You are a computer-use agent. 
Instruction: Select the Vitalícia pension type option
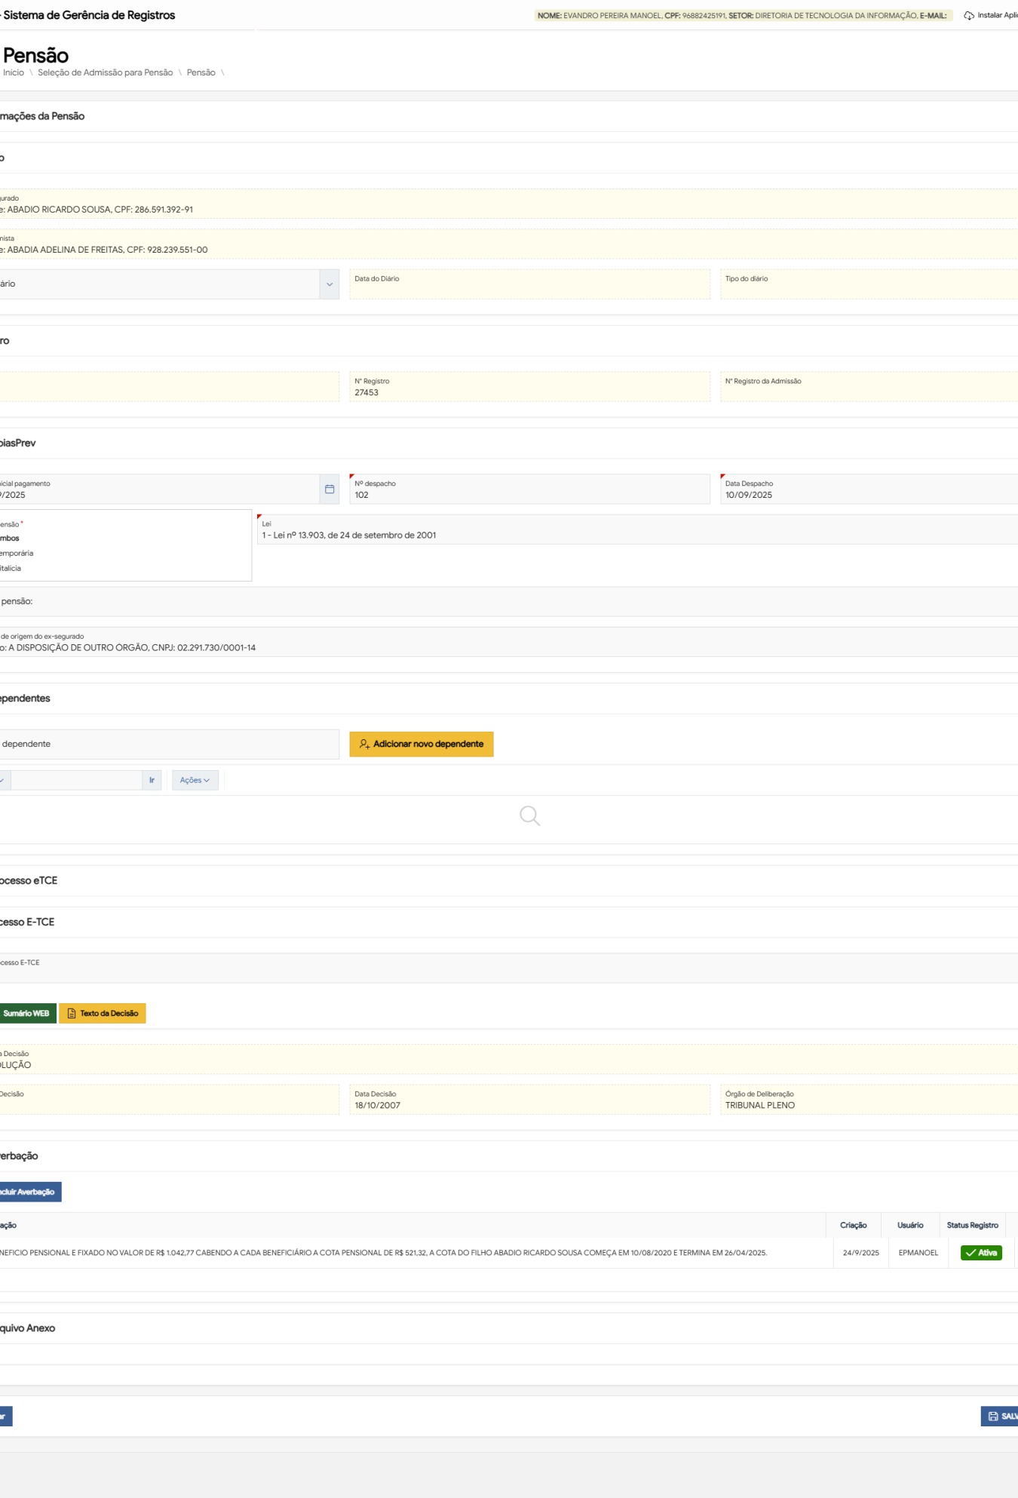tap(11, 569)
